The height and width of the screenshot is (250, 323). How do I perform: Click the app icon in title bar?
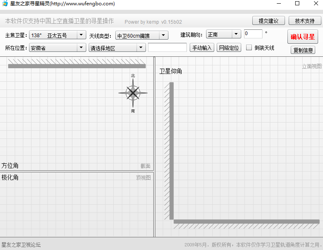pos(4,4)
